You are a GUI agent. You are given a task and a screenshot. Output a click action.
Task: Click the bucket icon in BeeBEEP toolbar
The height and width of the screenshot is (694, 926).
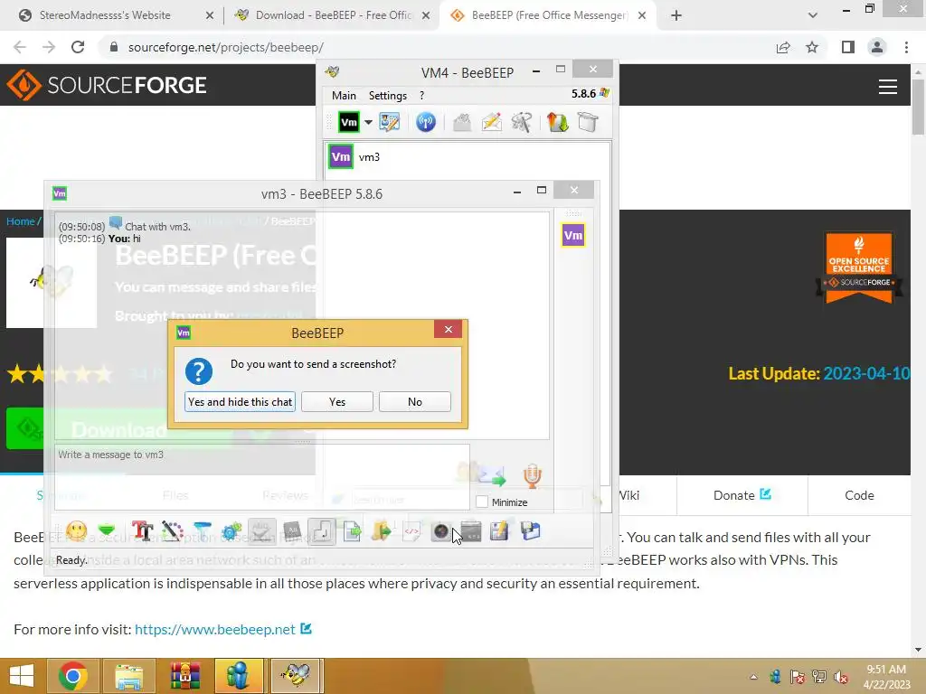pyautogui.click(x=588, y=123)
